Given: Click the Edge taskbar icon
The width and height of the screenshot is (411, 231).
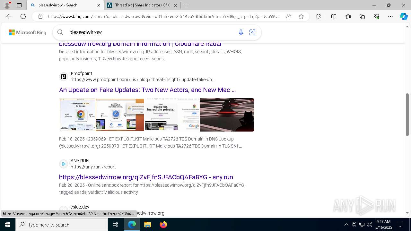Looking at the screenshot, I should [x=132, y=225].
